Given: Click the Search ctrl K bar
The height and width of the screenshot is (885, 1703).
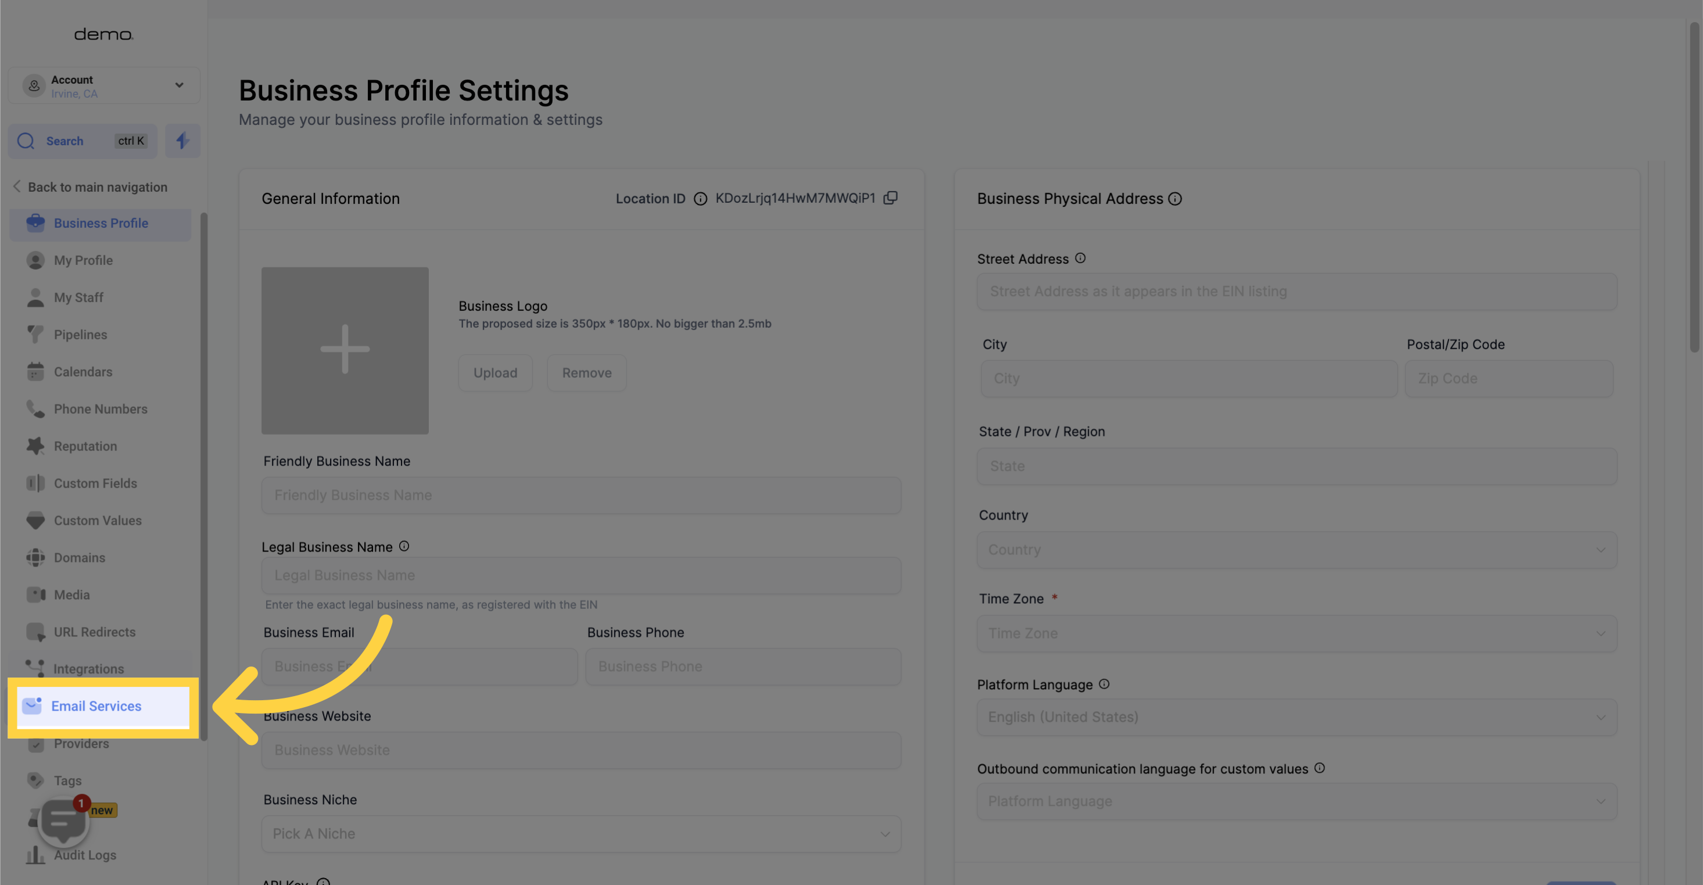Looking at the screenshot, I should (83, 141).
